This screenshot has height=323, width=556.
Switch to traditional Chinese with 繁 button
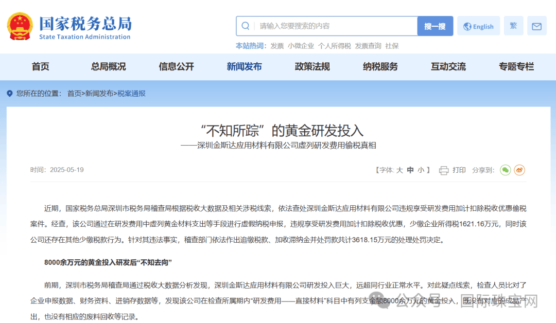click(x=513, y=26)
